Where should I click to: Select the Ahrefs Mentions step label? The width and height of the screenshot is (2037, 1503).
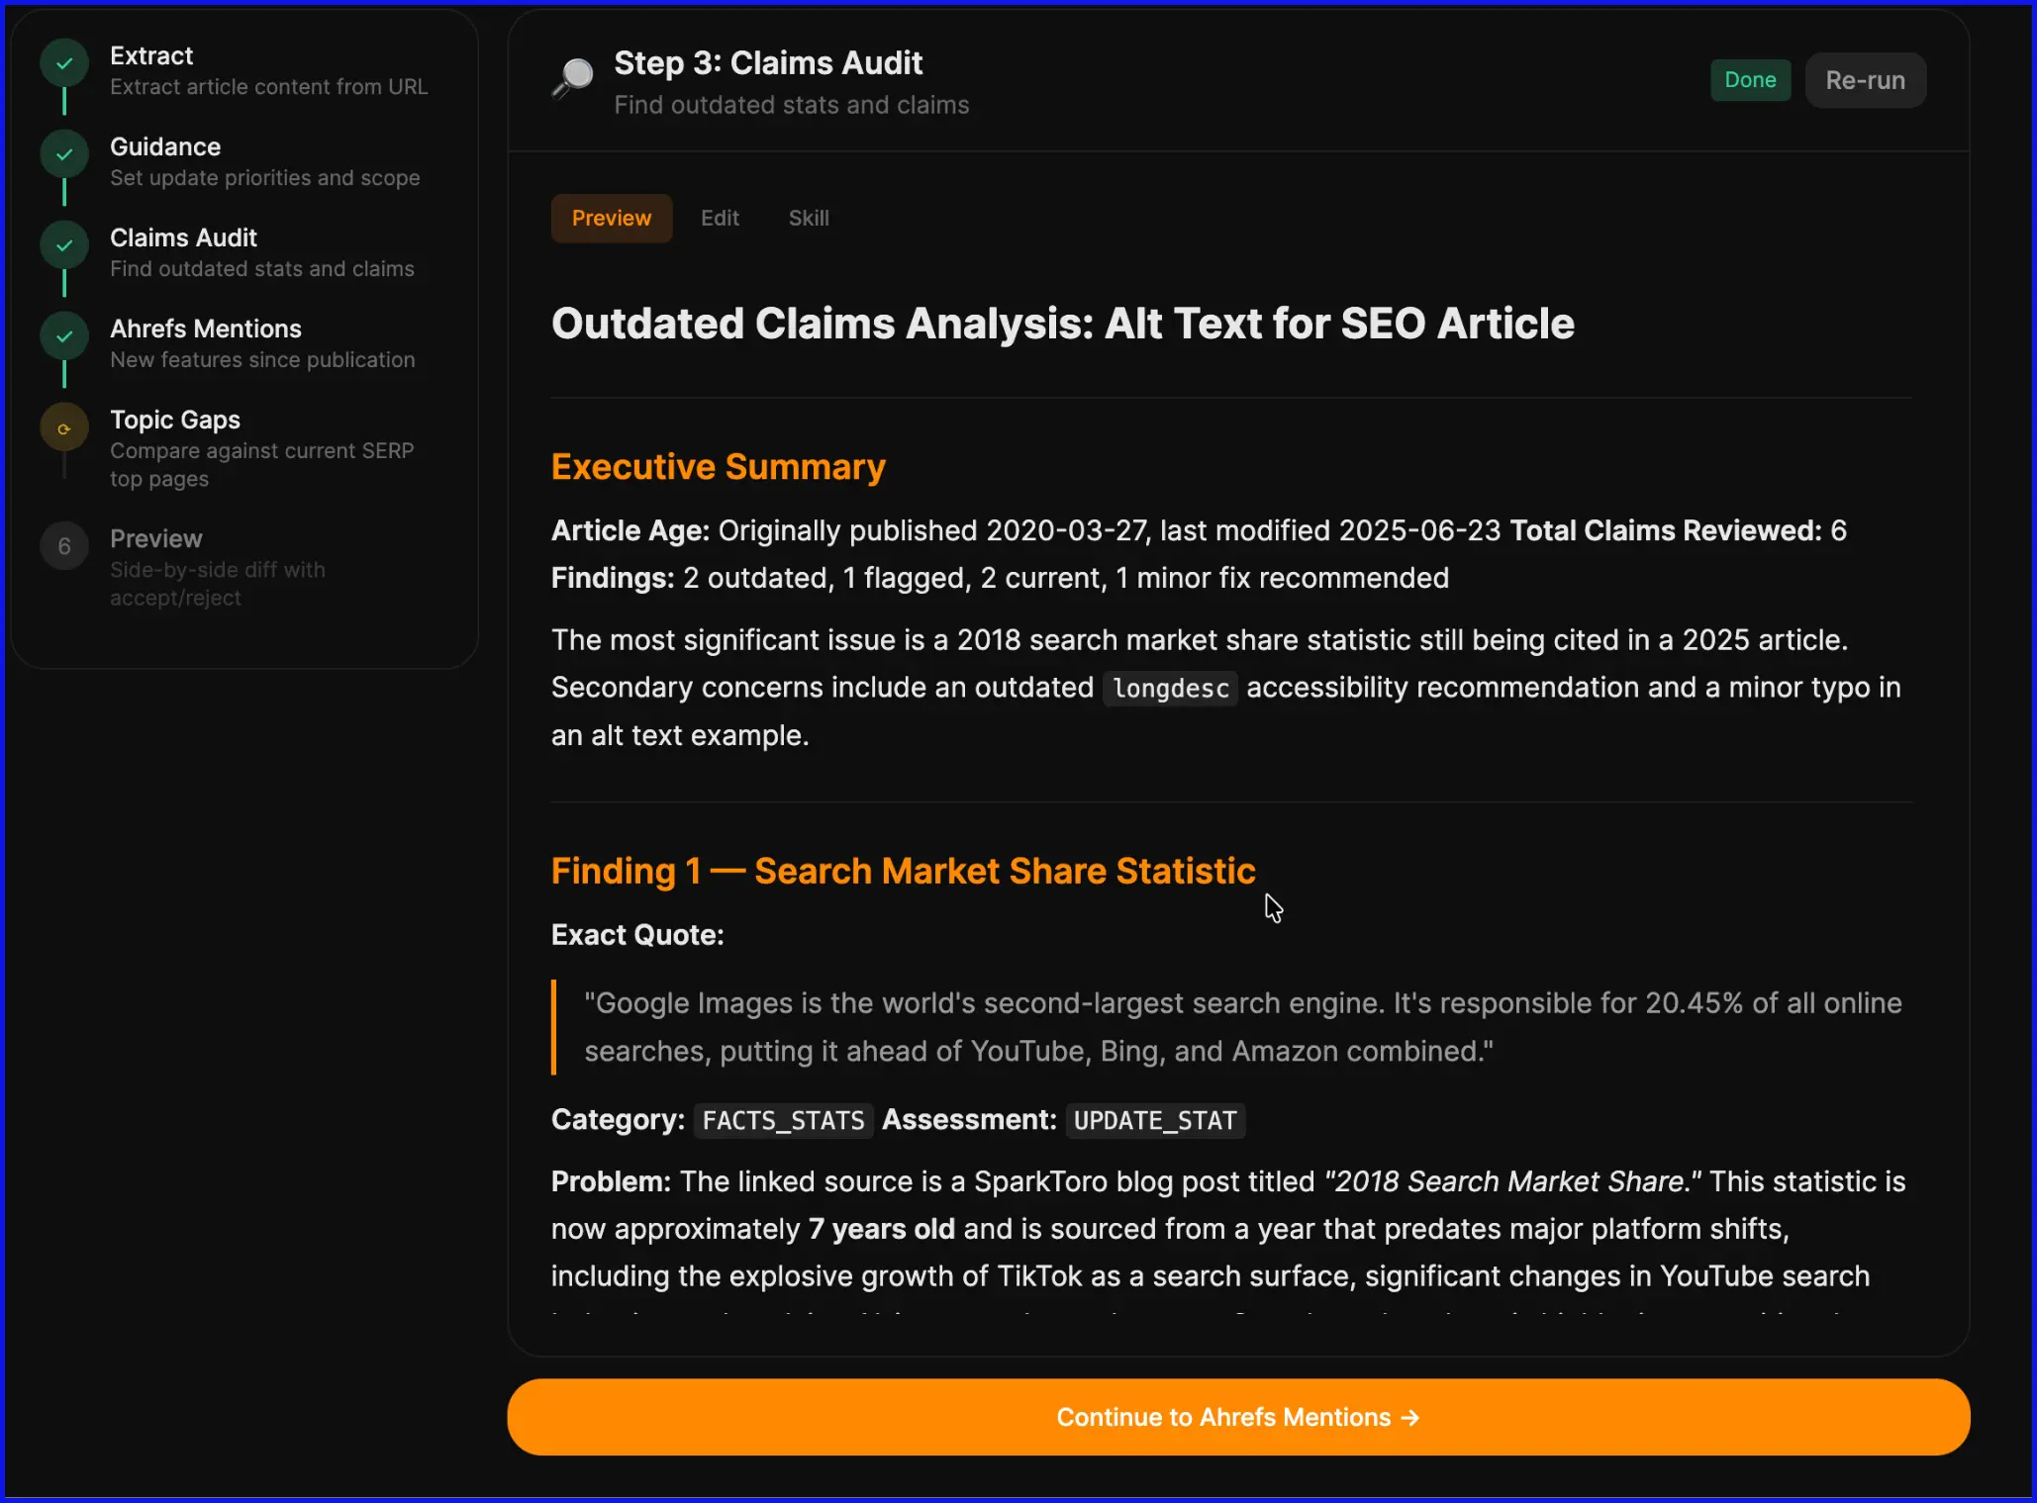[x=206, y=329]
